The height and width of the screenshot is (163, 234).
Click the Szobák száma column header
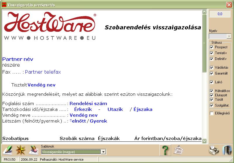77,139
